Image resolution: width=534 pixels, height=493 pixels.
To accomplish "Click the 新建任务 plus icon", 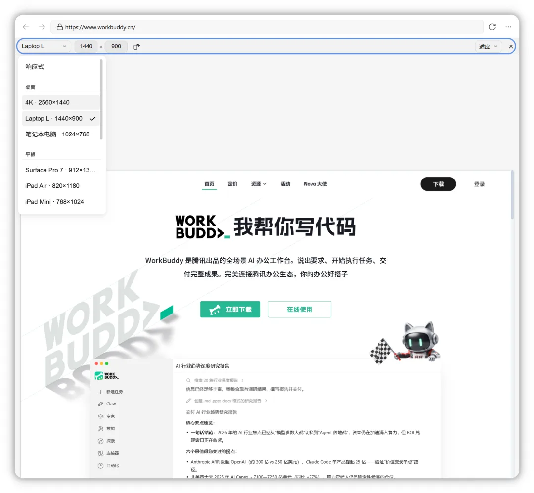I will (x=100, y=392).
